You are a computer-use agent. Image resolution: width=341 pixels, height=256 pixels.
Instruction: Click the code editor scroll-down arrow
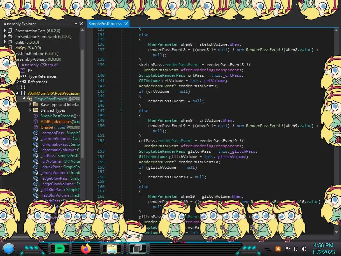(336, 232)
